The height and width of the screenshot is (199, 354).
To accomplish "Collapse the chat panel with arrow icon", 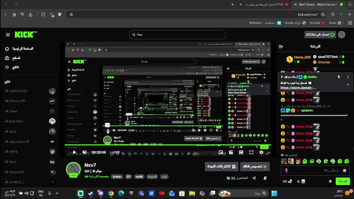I will point(281,46).
